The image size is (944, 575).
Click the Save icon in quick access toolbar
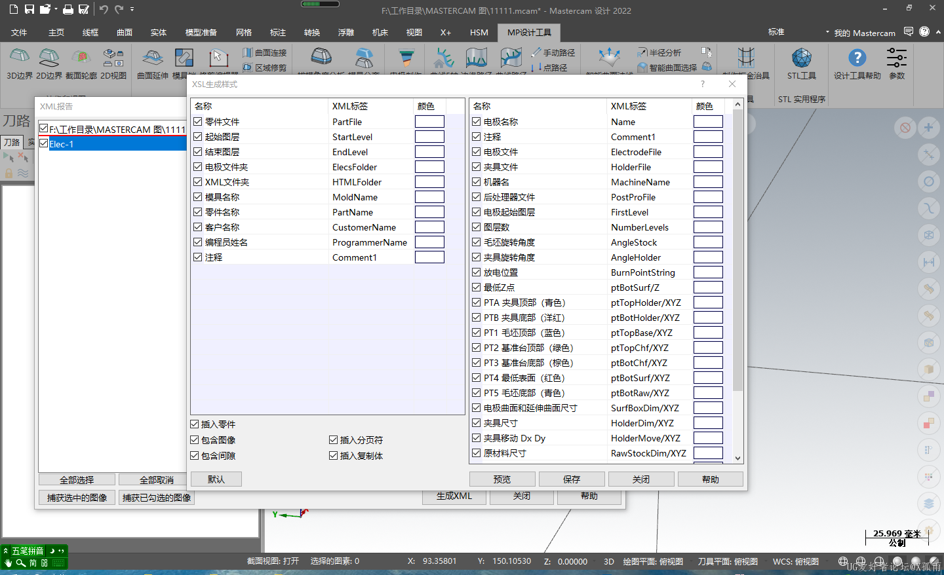tap(29, 9)
